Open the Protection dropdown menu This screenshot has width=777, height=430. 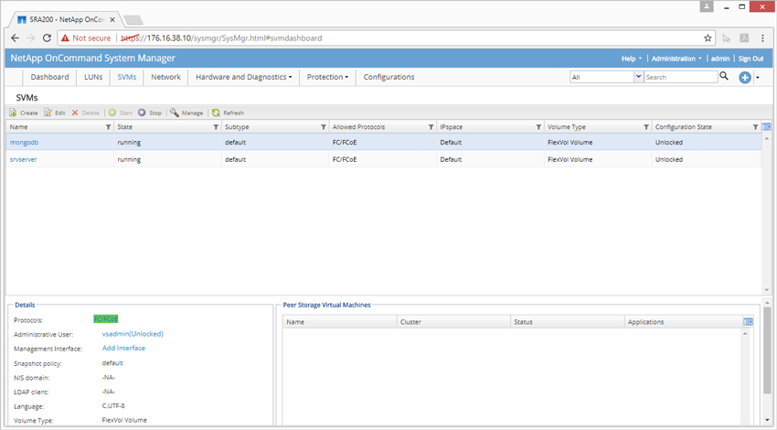pyautogui.click(x=327, y=77)
